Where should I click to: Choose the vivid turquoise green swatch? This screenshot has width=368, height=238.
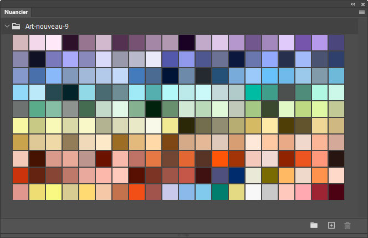(x=253, y=92)
